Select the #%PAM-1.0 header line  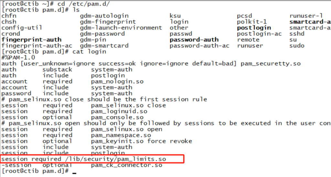18,58
